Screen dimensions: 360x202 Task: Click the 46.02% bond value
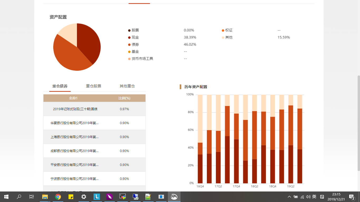point(190,44)
